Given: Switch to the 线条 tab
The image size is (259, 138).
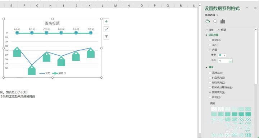Looking at the screenshot, I should (209, 30).
